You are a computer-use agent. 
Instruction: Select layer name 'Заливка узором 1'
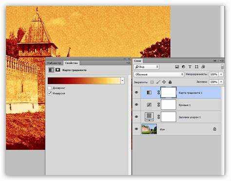click(x=190, y=117)
